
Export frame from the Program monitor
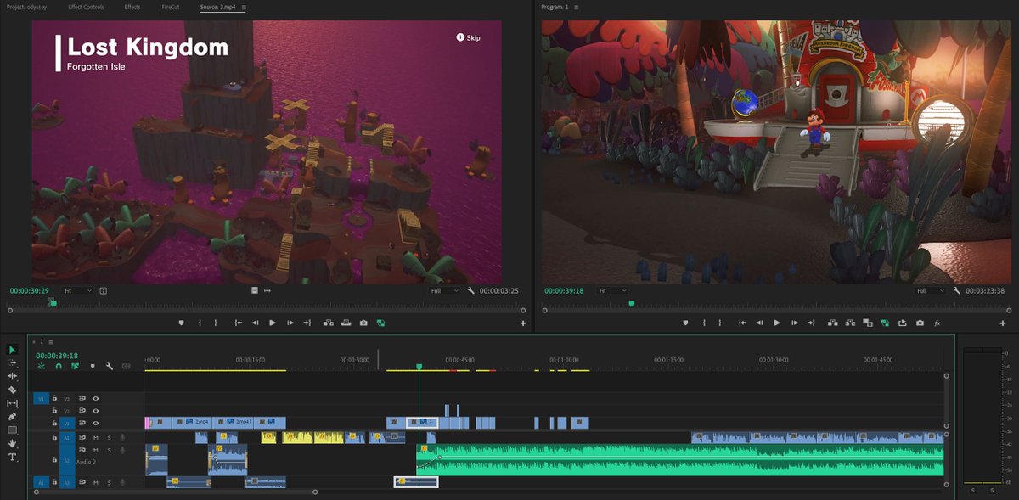click(x=920, y=323)
